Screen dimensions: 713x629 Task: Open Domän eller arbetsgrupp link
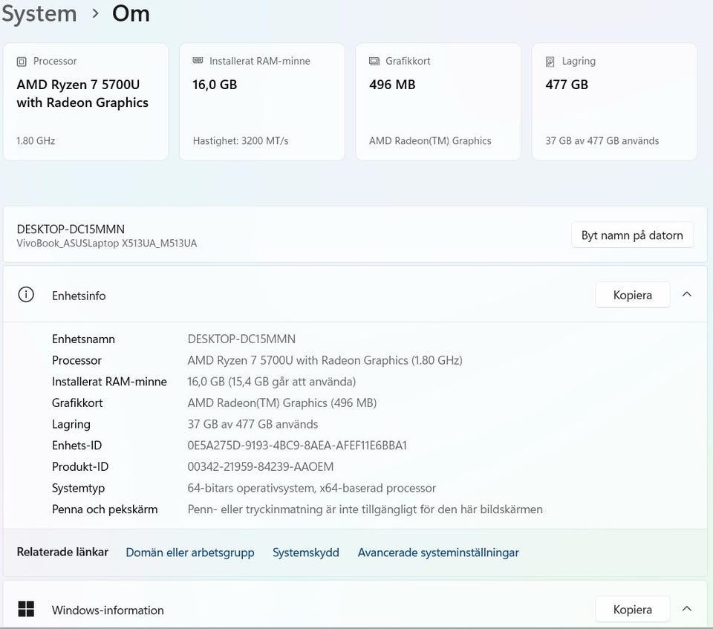pos(190,553)
